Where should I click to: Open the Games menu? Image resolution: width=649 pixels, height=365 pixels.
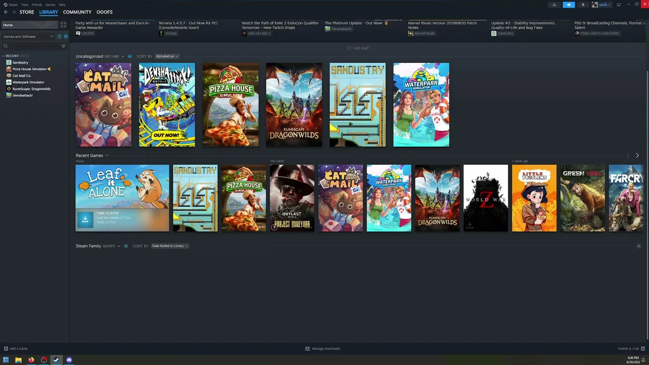pos(50,5)
